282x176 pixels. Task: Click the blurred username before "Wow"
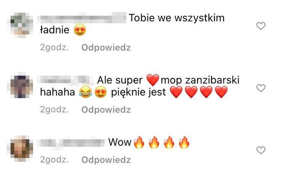pos(71,143)
